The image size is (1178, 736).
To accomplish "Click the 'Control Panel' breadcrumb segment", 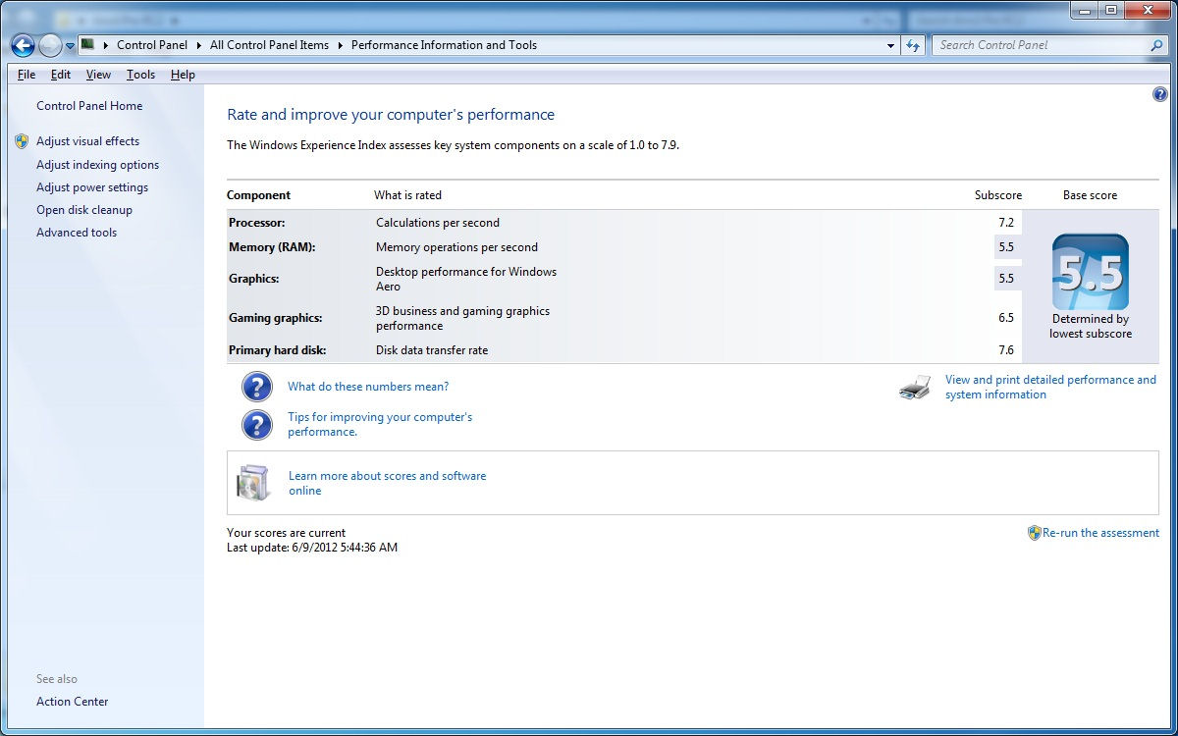I will click(x=152, y=45).
